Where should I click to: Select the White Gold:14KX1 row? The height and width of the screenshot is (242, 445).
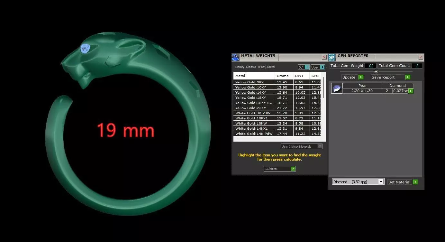coord(277,128)
